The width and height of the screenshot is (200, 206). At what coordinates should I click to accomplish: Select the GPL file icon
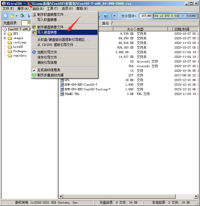[x=62, y=80]
